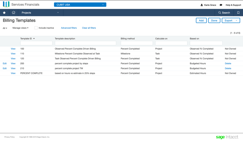Viewport: 243px width, 141px height.
Task: Click the '(1 - 6 of 6)' record count
Action: coord(235,33)
